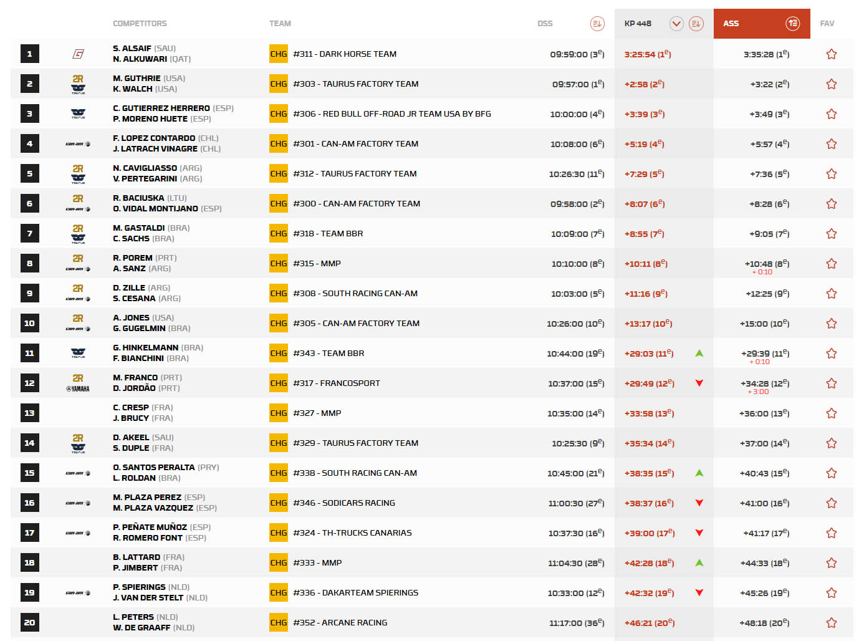859x641 pixels.
Task: Select the KP 448 column header
Action: pos(638,24)
